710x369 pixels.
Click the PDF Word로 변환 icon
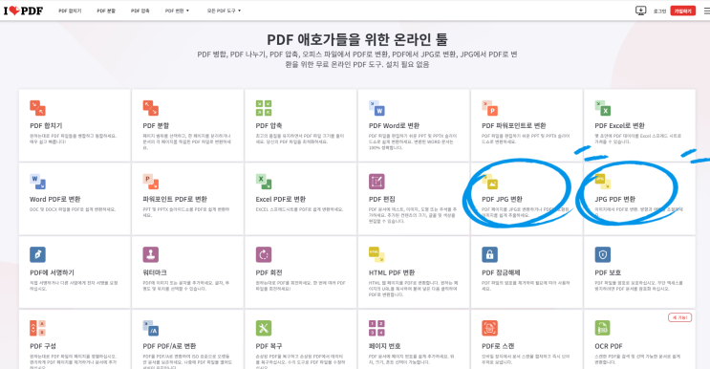[377, 108]
